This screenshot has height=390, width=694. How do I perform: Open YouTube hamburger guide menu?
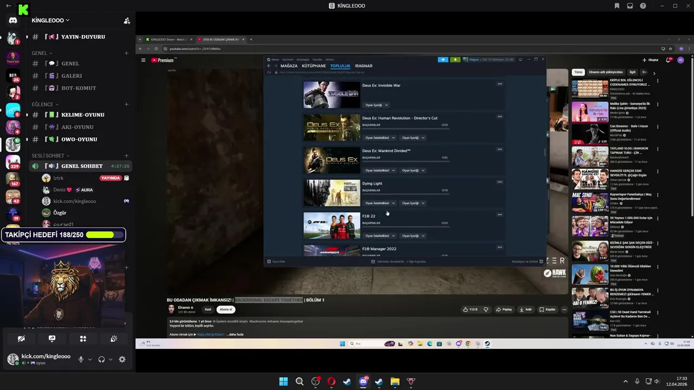(x=143, y=60)
